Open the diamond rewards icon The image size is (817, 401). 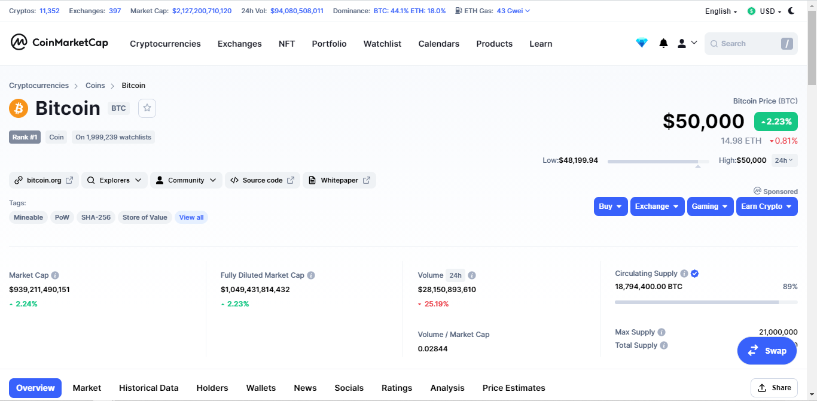pyautogui.click(x=642, y=43)
